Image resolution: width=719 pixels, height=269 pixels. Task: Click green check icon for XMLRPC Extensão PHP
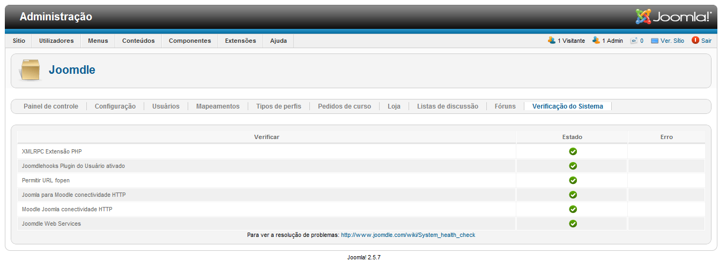[x=573, y=151]
